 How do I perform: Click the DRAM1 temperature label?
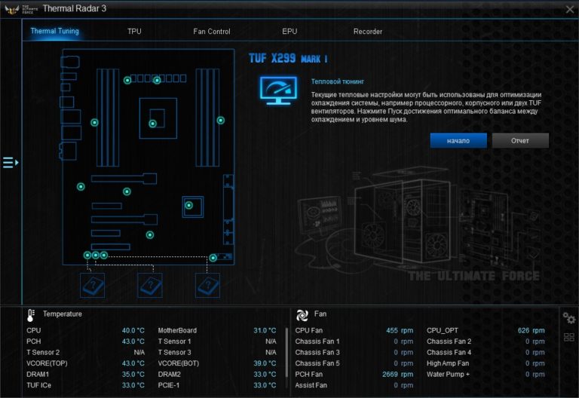[38, 375]
